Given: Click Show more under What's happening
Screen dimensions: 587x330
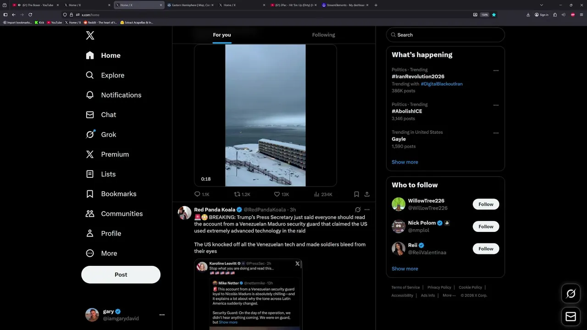Looking at the screenshot, I should click(x=404, y=162).
